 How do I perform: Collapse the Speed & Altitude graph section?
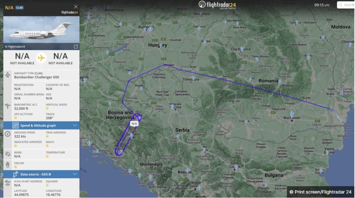pos(75,126)
